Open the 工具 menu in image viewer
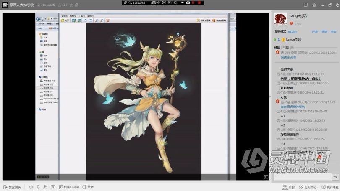The width and height of the screenshot is (340, 191). pos(82,16)
